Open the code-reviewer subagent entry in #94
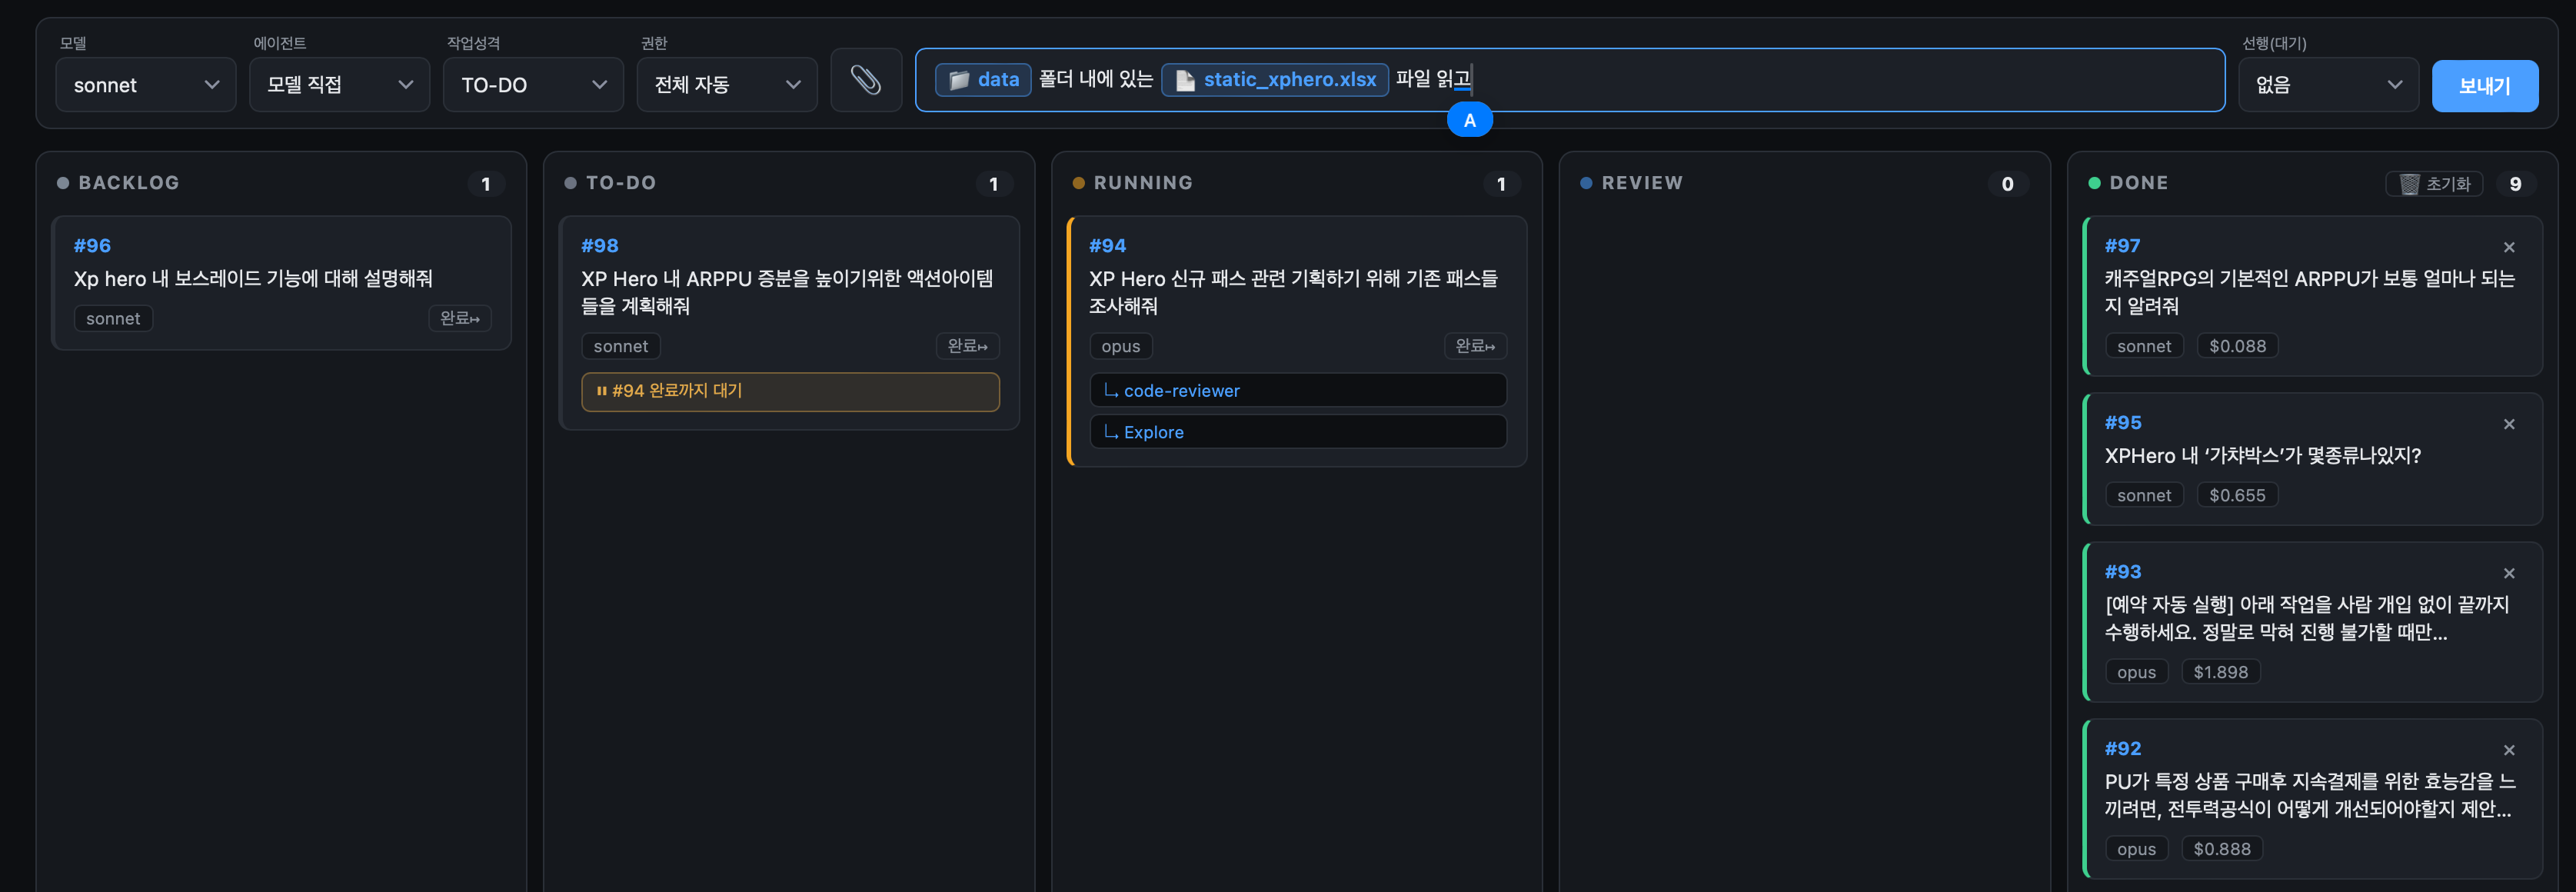The image size is (2576, 892). (1298, 391)
